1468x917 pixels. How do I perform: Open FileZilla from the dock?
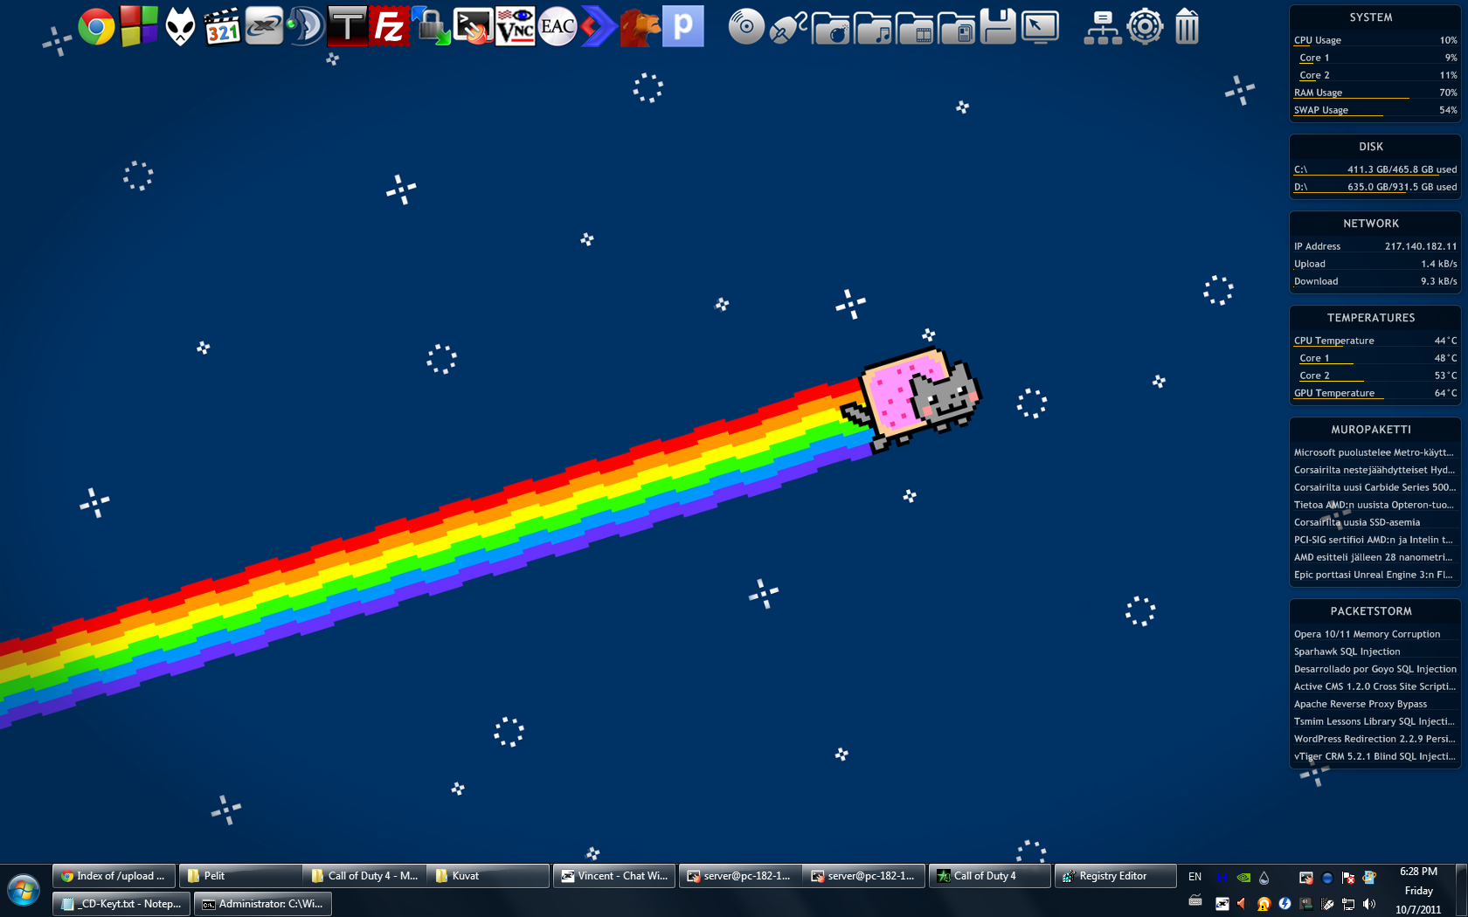click(389, 27)
